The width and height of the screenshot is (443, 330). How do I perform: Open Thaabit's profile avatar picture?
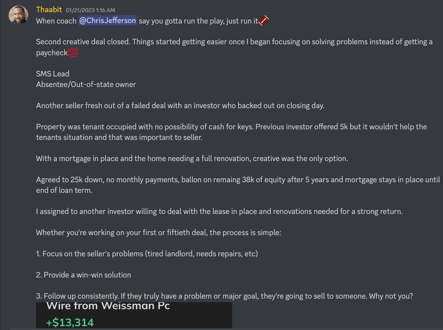[x=18, y=15]
